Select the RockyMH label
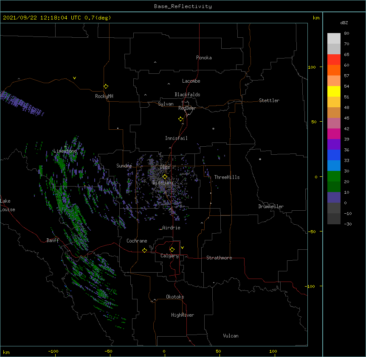This screenshot has height=357, width=366. [104, 96]
